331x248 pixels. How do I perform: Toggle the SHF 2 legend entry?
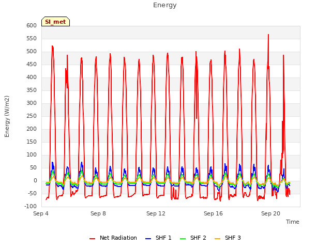tap(193, 238)
